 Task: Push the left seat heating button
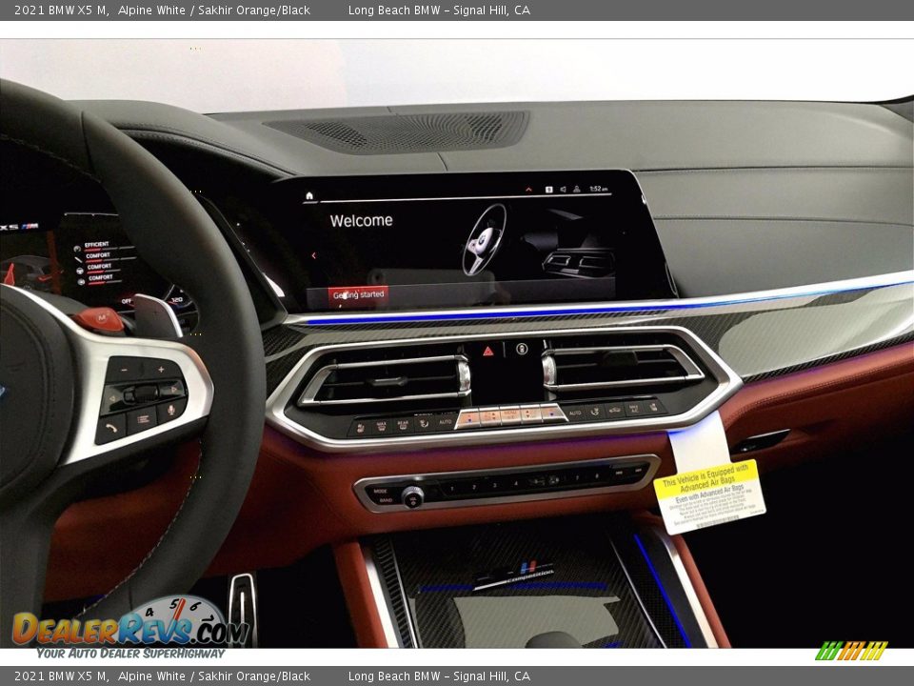coord(360,428)
